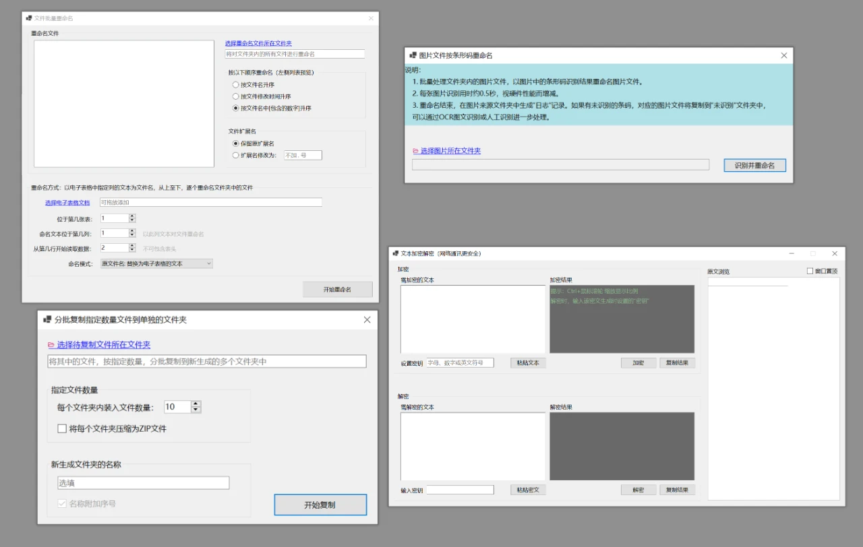Click the 可拖放添加 spreadsheet path field
863x547 pixels.
210,202
